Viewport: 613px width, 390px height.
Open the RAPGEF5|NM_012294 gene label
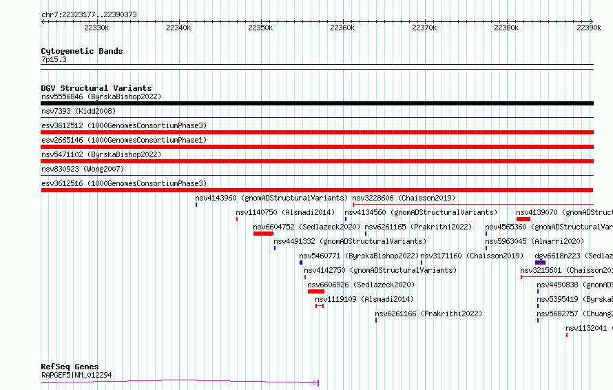(x=76, y=375)
